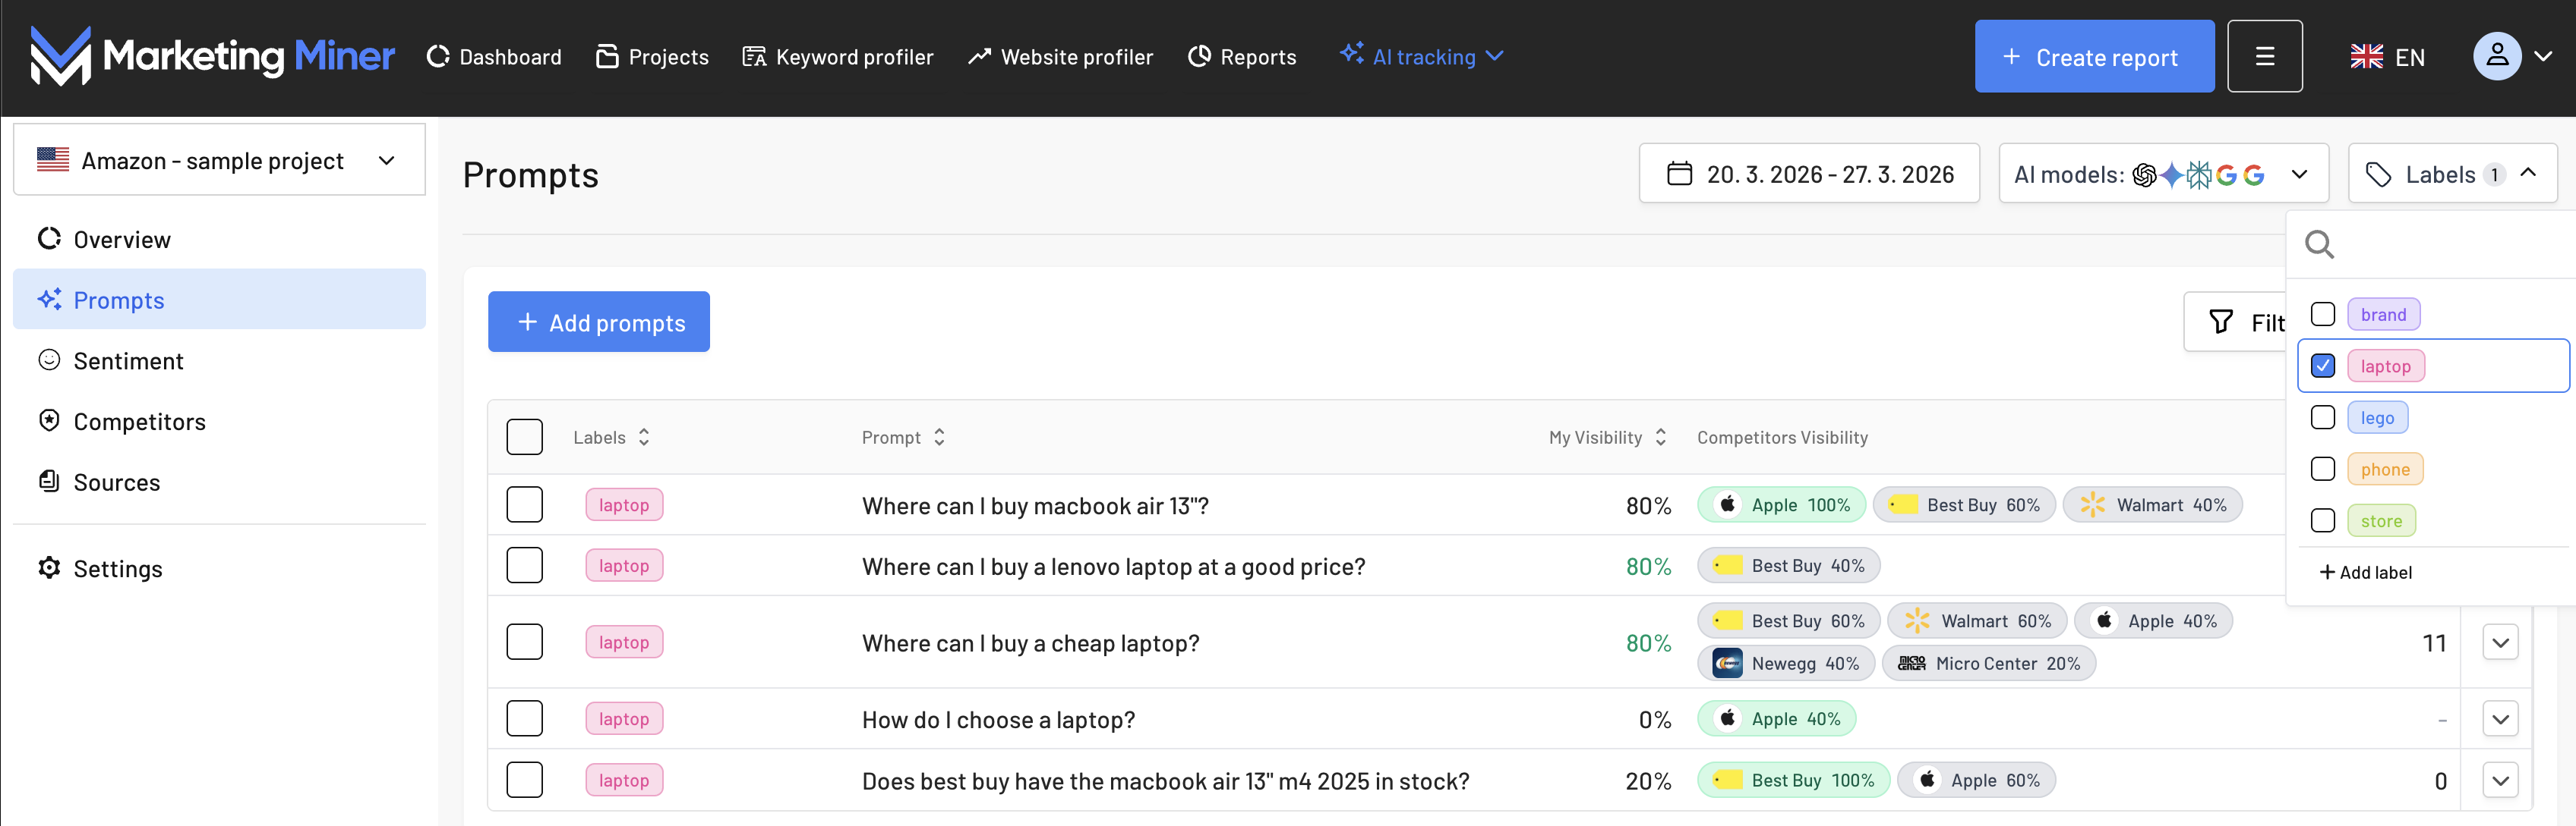Viewport: 2576px width, 826px height.
Task: Click the calendar date range picker
Action: tap(1808, 174)
